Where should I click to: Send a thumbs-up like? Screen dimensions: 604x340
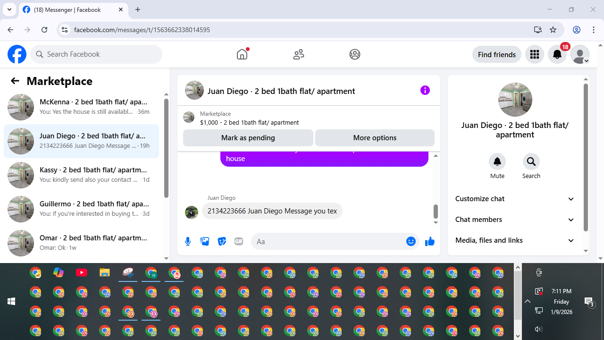[x=429, y=241]
